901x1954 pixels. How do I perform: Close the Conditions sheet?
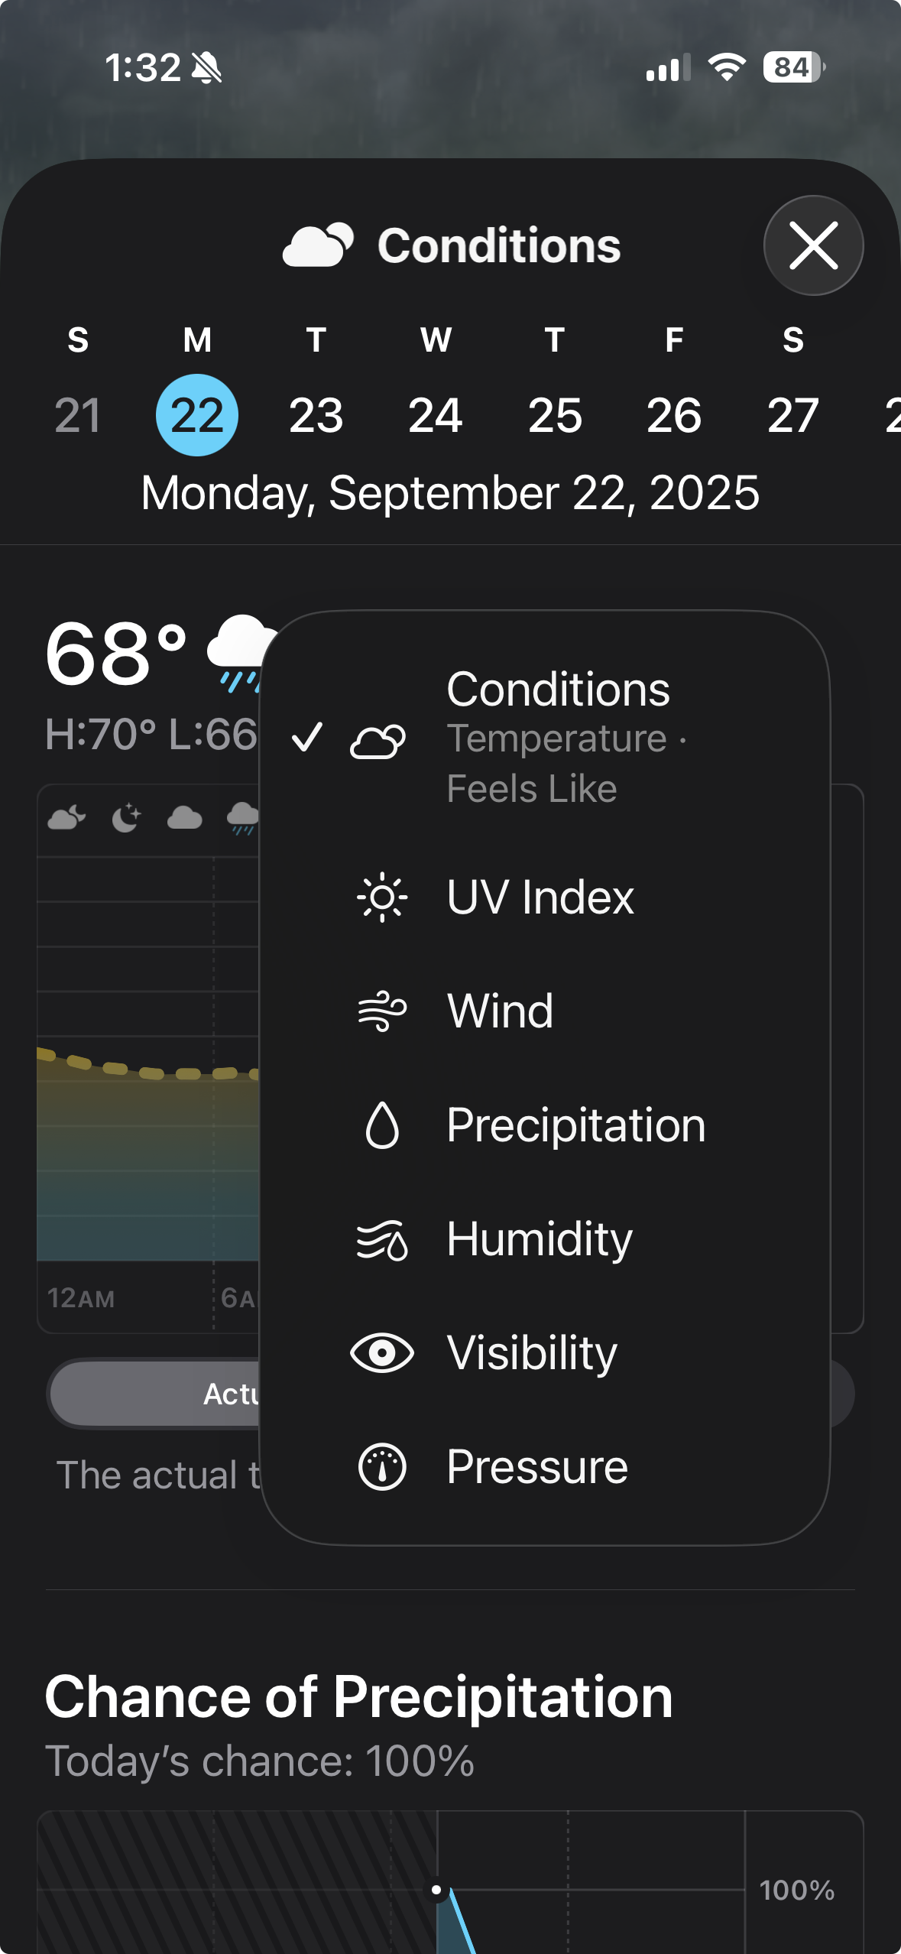(x=813, y=245)
